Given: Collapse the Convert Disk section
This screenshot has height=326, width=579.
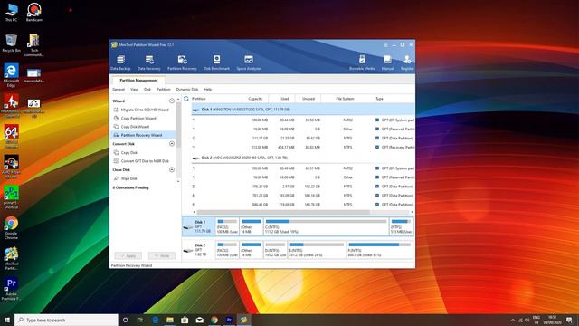Looking at the screenshot, I should pos(172,144).
